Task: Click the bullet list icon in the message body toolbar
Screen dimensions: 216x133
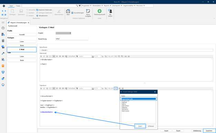Action: (50, 57)
